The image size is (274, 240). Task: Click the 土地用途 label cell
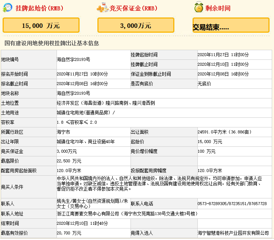pos(29,113)
